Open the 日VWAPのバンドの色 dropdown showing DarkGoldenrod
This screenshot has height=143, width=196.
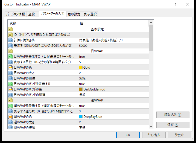click(x=113, y=89)
